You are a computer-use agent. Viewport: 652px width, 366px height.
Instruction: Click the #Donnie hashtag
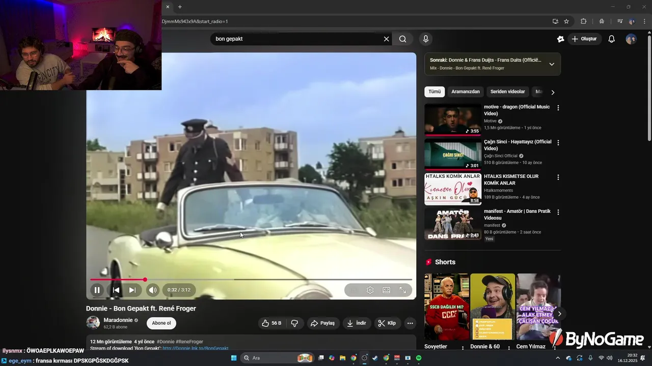(165, 342)
